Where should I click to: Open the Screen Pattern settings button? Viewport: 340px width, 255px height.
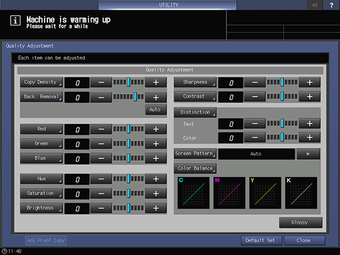pyautogui.click(x=195, y=154)
